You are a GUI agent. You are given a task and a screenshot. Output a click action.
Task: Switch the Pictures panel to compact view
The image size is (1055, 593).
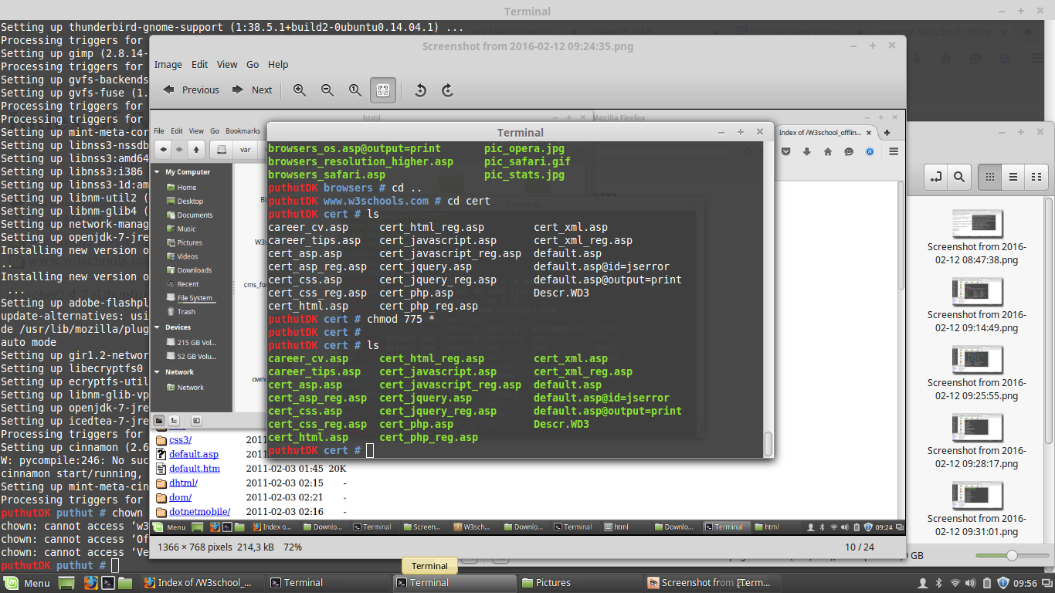tap(1038, 177)
